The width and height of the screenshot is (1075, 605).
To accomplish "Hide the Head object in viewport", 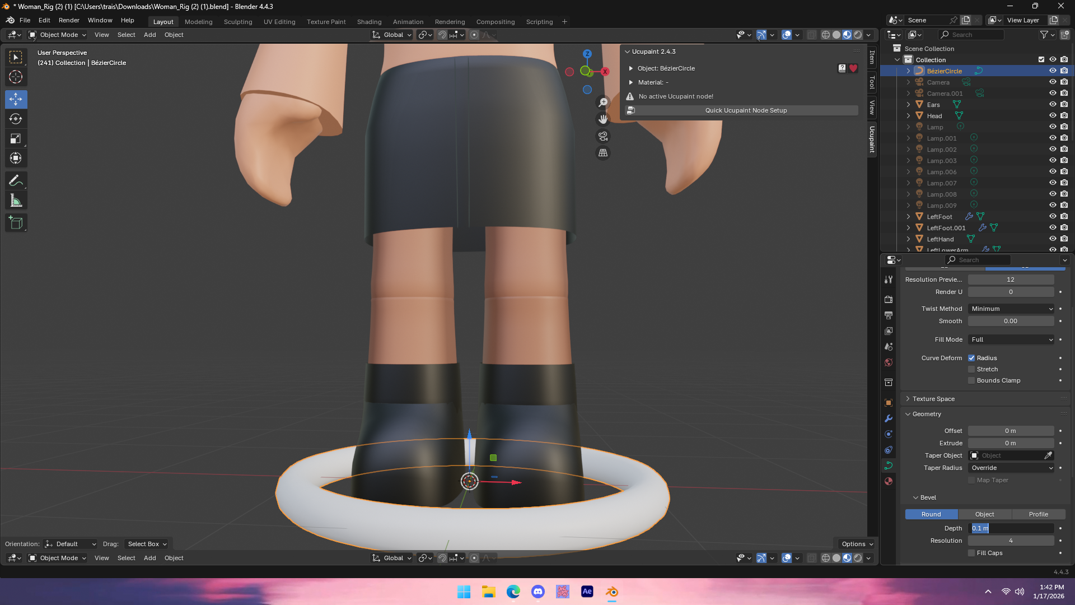I will [1053, 116].
